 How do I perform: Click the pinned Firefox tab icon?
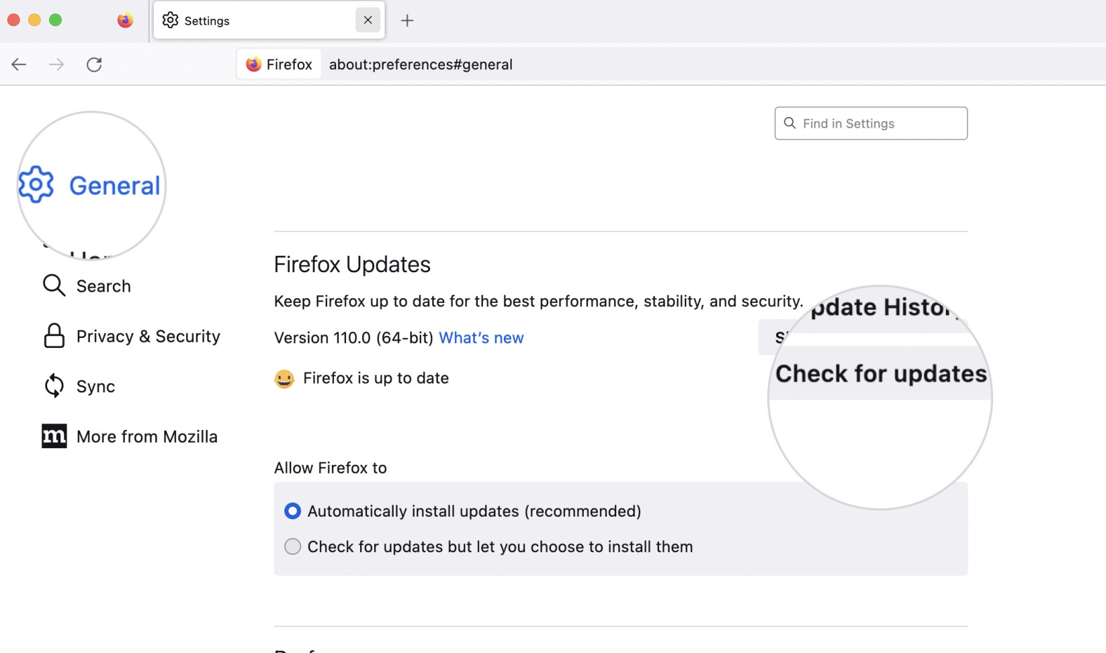(x=125, y=20)
